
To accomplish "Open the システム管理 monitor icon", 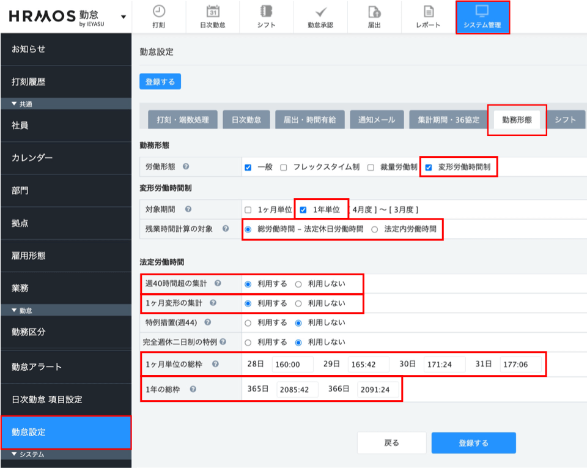I will (482, 12).
